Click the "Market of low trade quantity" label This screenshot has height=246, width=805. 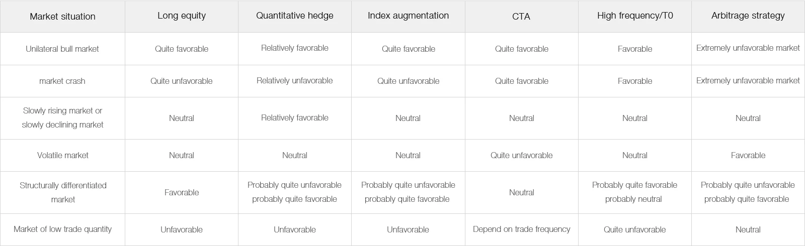point(62,229)
